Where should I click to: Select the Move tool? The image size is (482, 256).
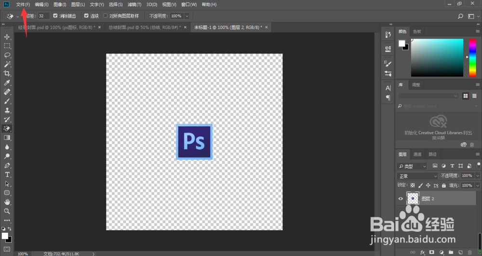pyautogui.click(x=7, y=37)
